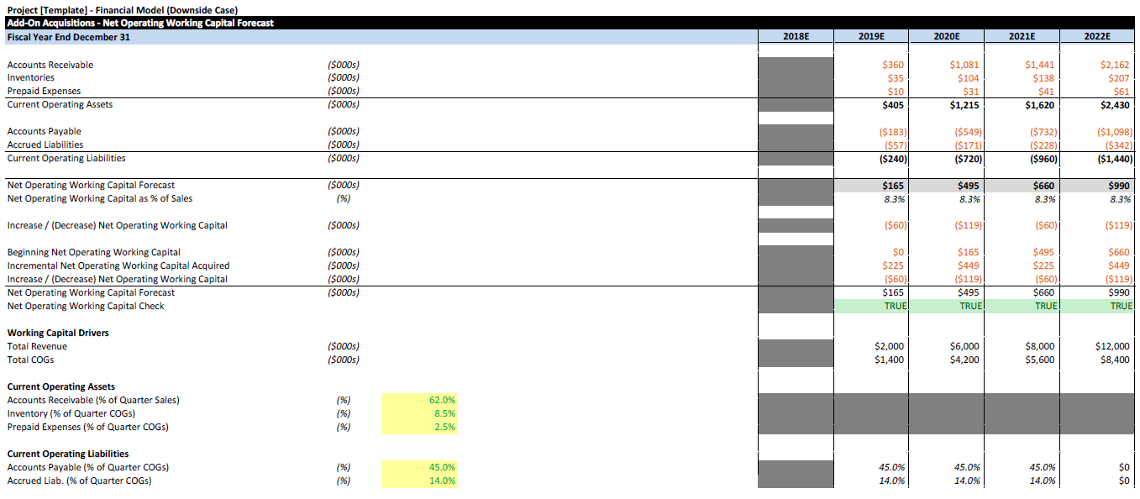Image resolution: width=1140 pixels, height=499 pixels.
Task: Click the 2022E column header
Action: 1096,37
